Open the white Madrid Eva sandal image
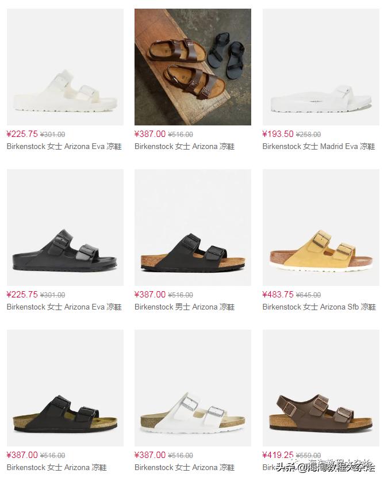The width and height of the screenshot is (384, 481). point(321,67)
